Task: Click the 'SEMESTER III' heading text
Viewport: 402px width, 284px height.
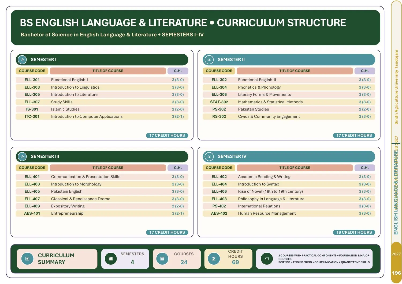Action: 45,157
